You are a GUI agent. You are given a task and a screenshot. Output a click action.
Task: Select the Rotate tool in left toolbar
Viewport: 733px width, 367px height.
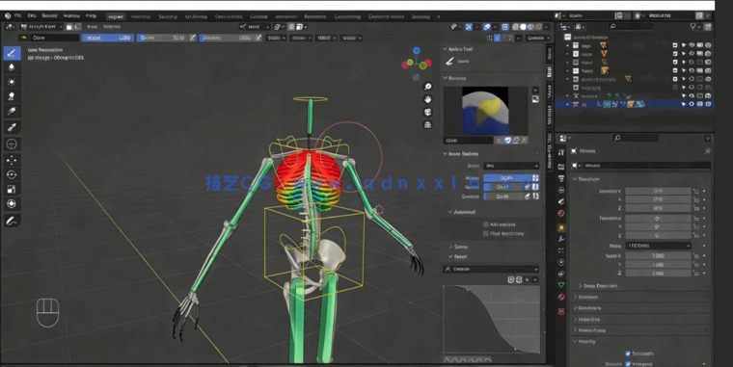[x=12, y=174]
